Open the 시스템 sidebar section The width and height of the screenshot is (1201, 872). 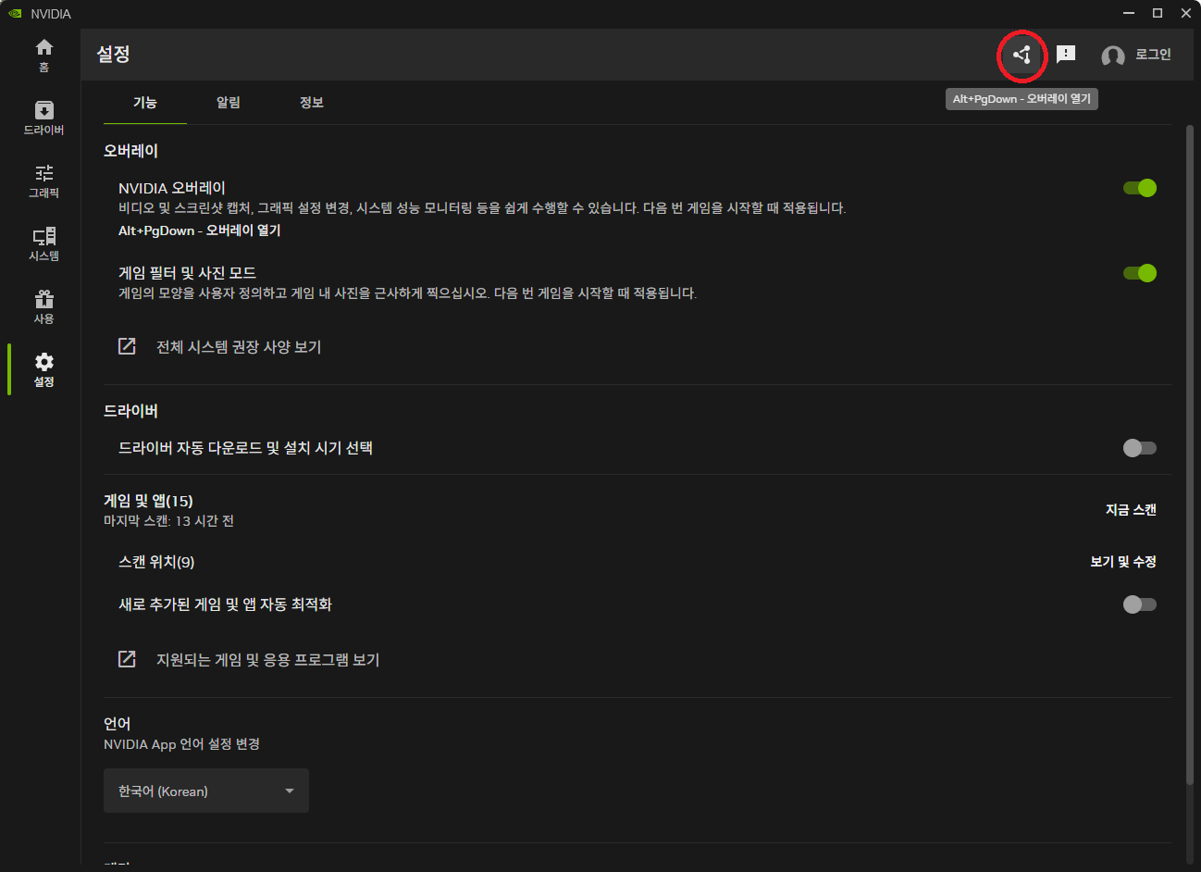point(43,244)
